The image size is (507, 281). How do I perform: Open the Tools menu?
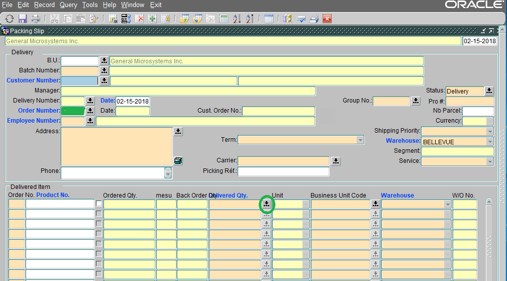pyautogui.click(x=90, y=5)
